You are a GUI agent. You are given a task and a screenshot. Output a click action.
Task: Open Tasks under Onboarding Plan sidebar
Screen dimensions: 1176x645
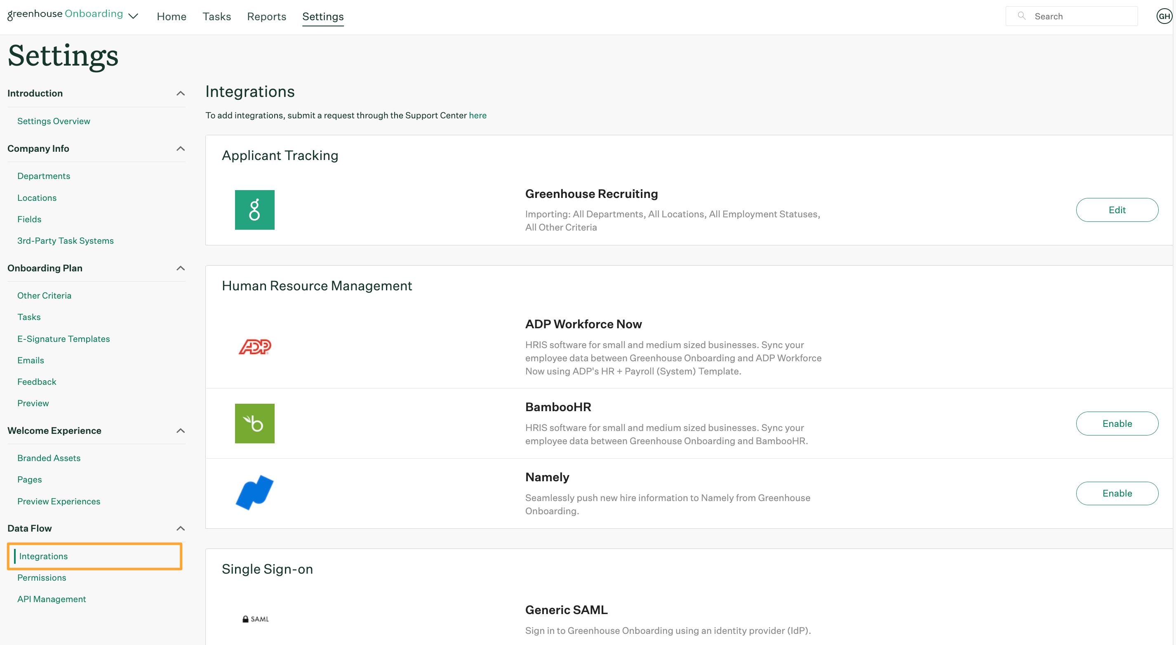pyautogui.click(x=29, y=317)
